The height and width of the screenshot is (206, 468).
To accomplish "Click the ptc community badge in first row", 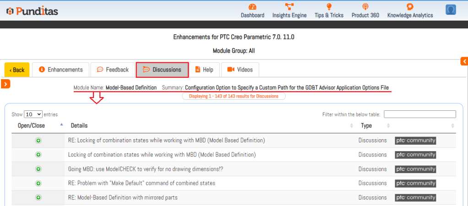I will click(415, 141).
